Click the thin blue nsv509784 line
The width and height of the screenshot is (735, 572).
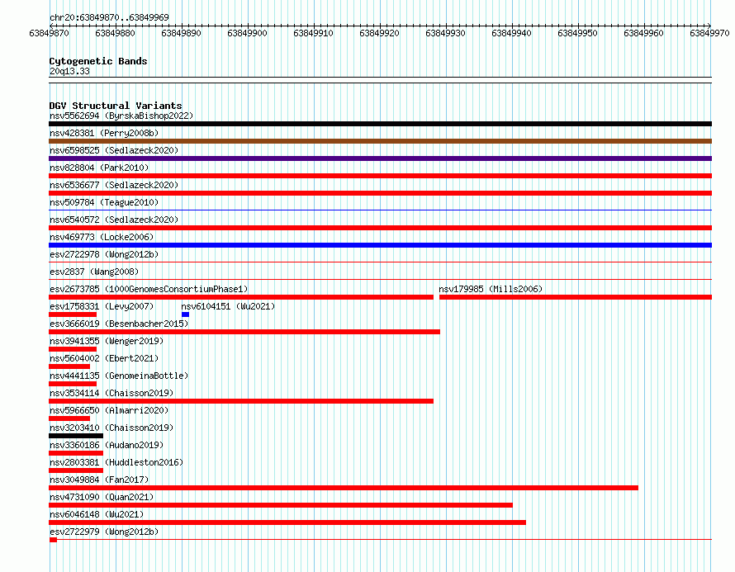(x=380, y=210)
